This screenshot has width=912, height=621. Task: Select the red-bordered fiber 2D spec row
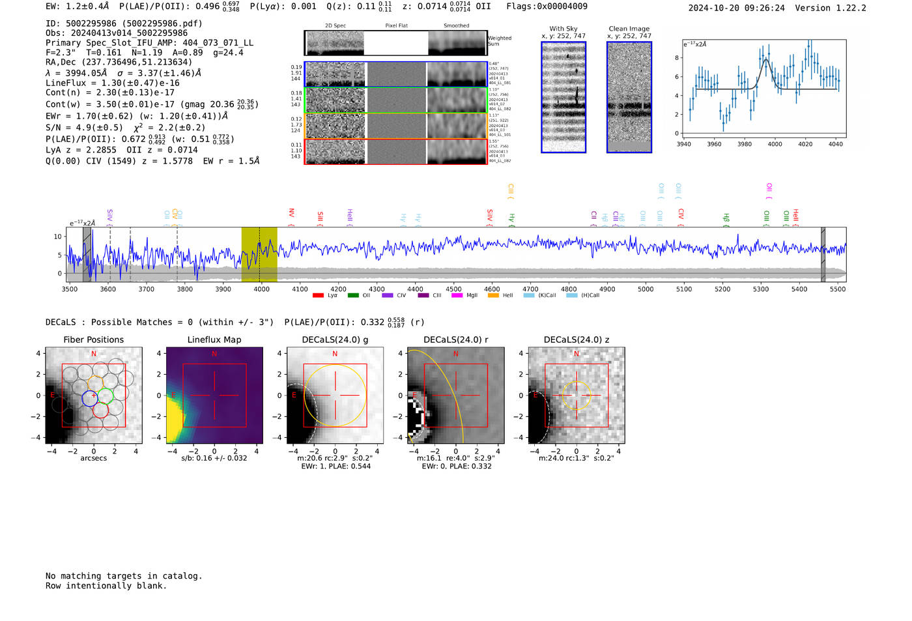tap(396, 151)
